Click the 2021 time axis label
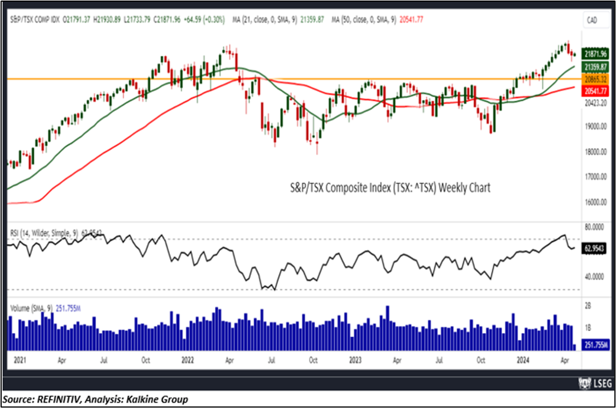 [x=20, y=360]
